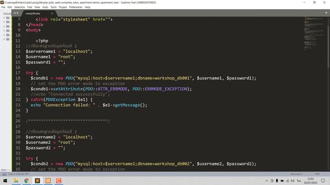Click catch(PDOException $e1) text

pos(59,100)
